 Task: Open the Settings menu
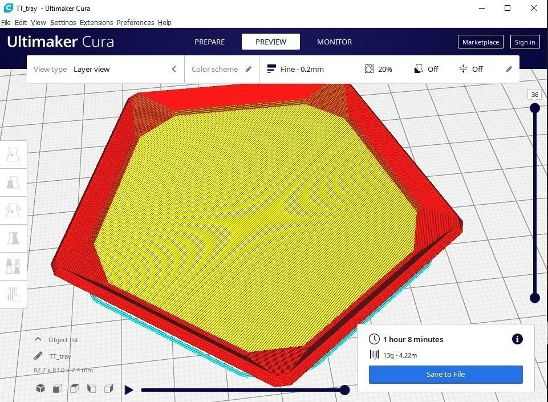coord(63,23)
